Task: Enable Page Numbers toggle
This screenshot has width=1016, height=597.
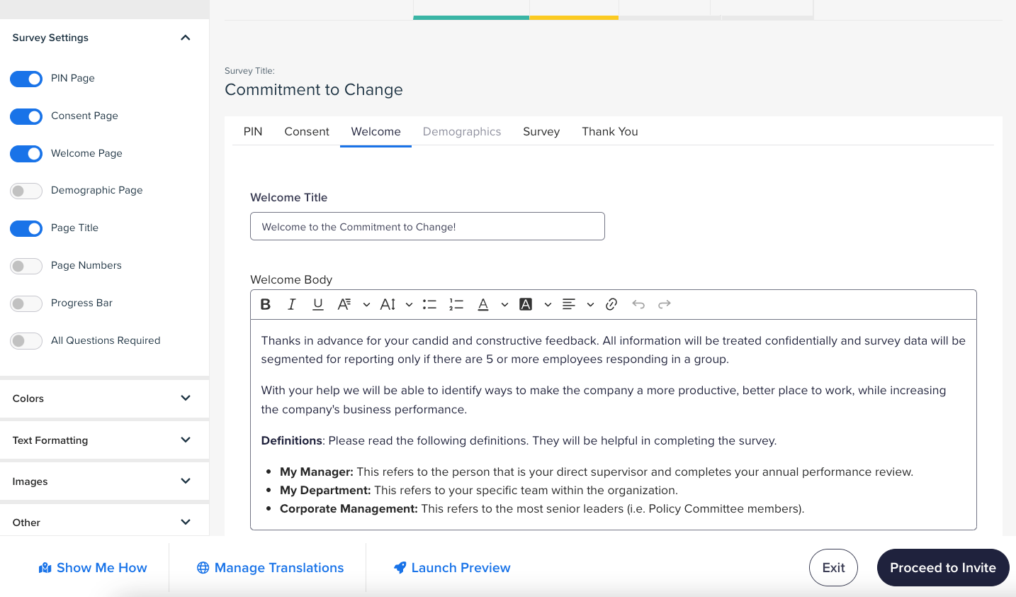Action: coord(26,266)
